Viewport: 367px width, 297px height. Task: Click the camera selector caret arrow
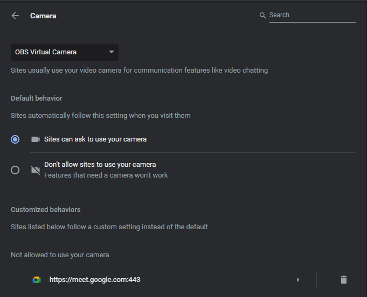(x=111, y=52)
